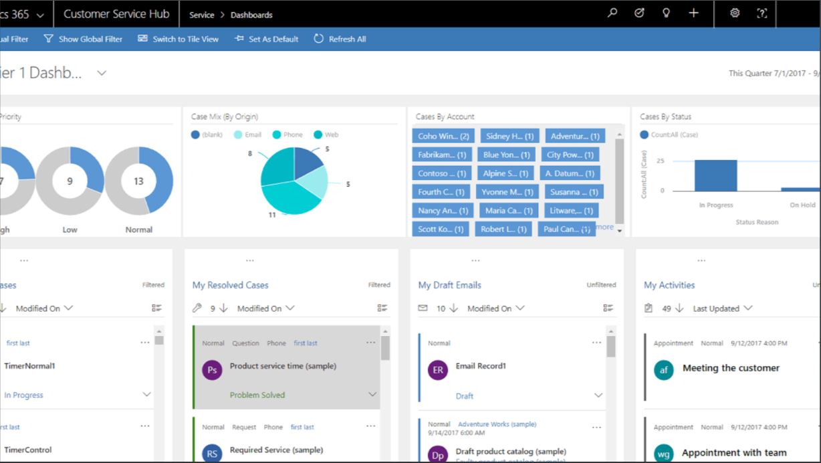
Task: Click the Fabrikam... (1) account tag
Action: pos(442,155)
